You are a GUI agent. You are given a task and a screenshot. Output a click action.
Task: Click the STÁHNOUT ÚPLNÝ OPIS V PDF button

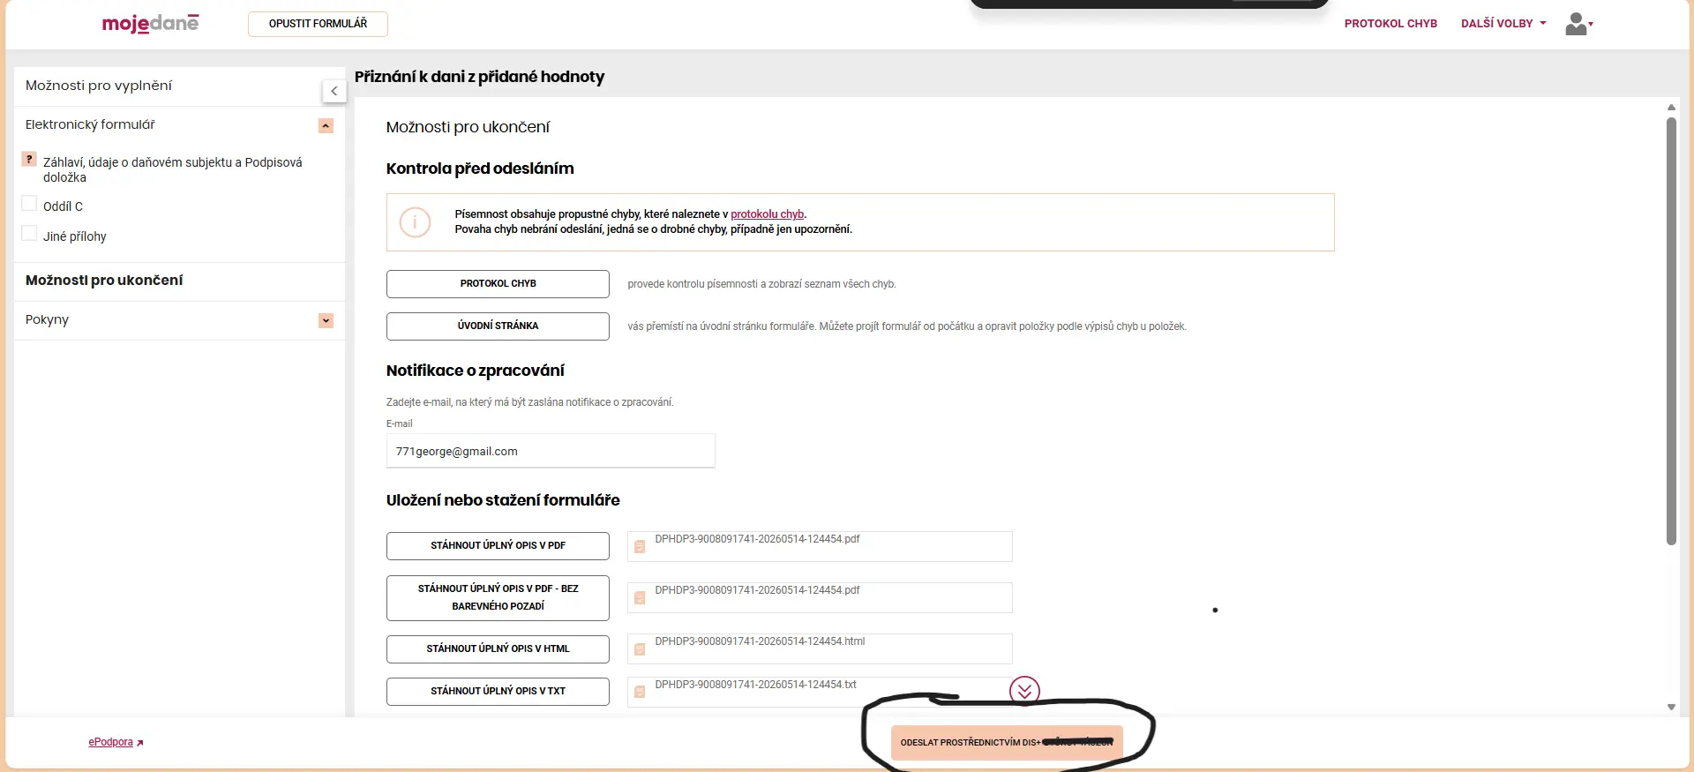click(x=498, y=545)
